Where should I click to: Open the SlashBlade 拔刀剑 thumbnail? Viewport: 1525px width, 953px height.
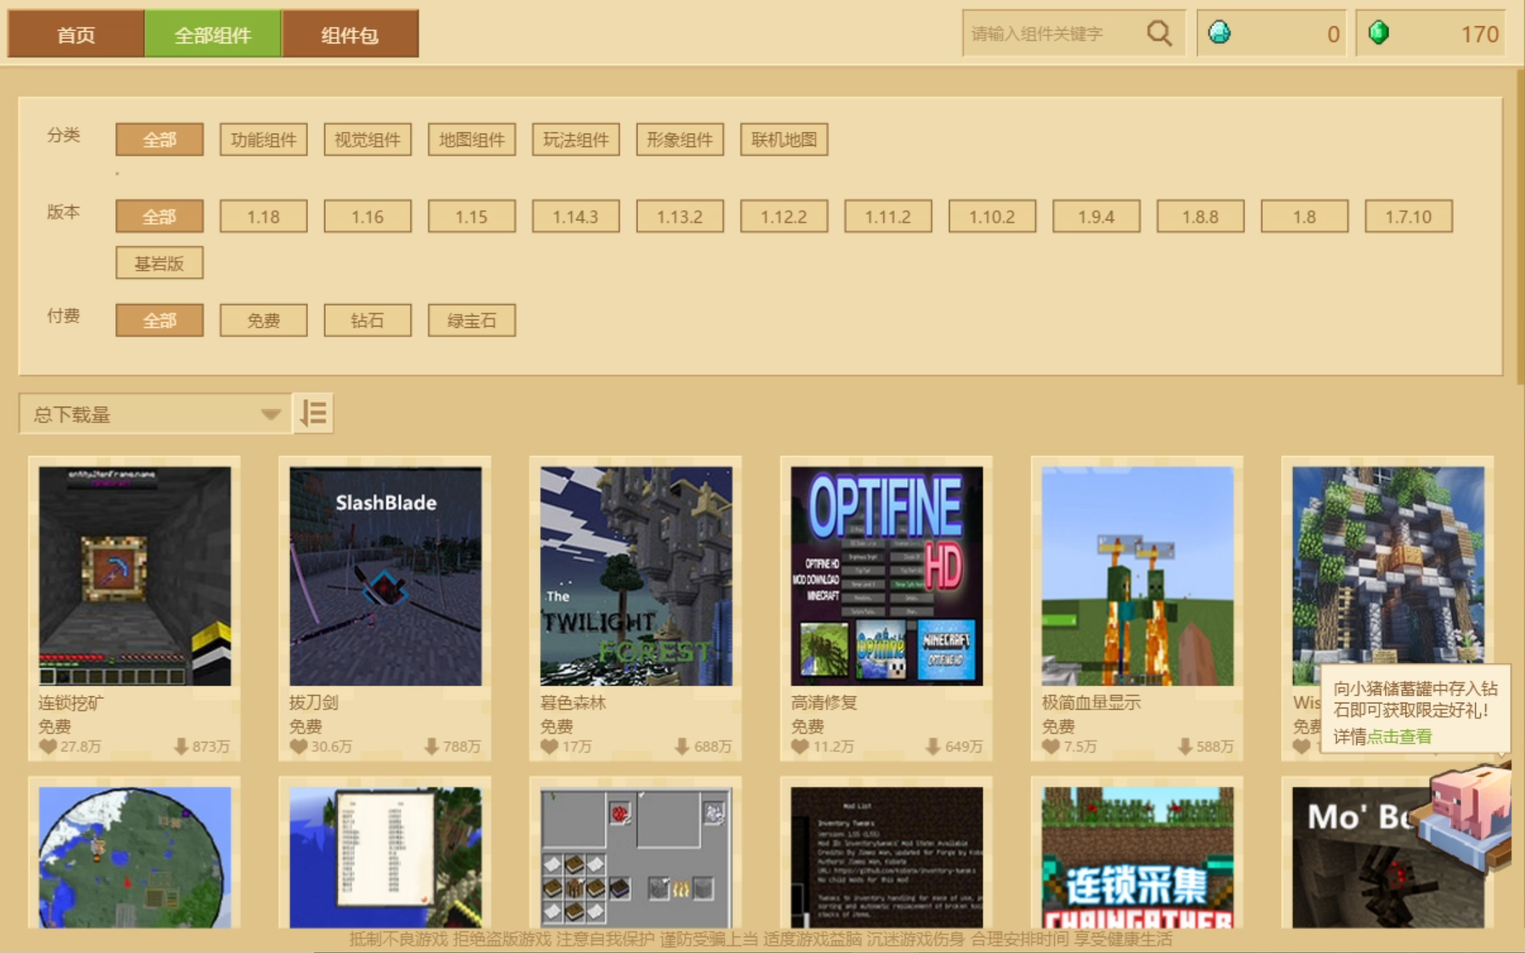386,576
